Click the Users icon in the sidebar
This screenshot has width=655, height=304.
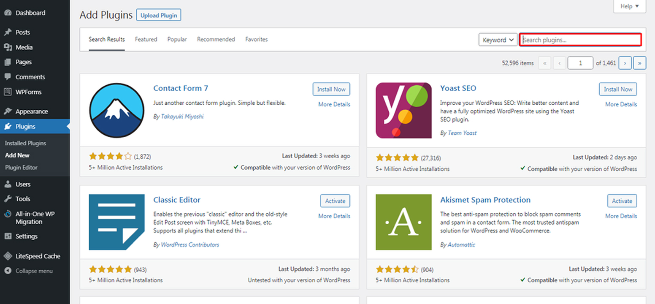[8, 184]
